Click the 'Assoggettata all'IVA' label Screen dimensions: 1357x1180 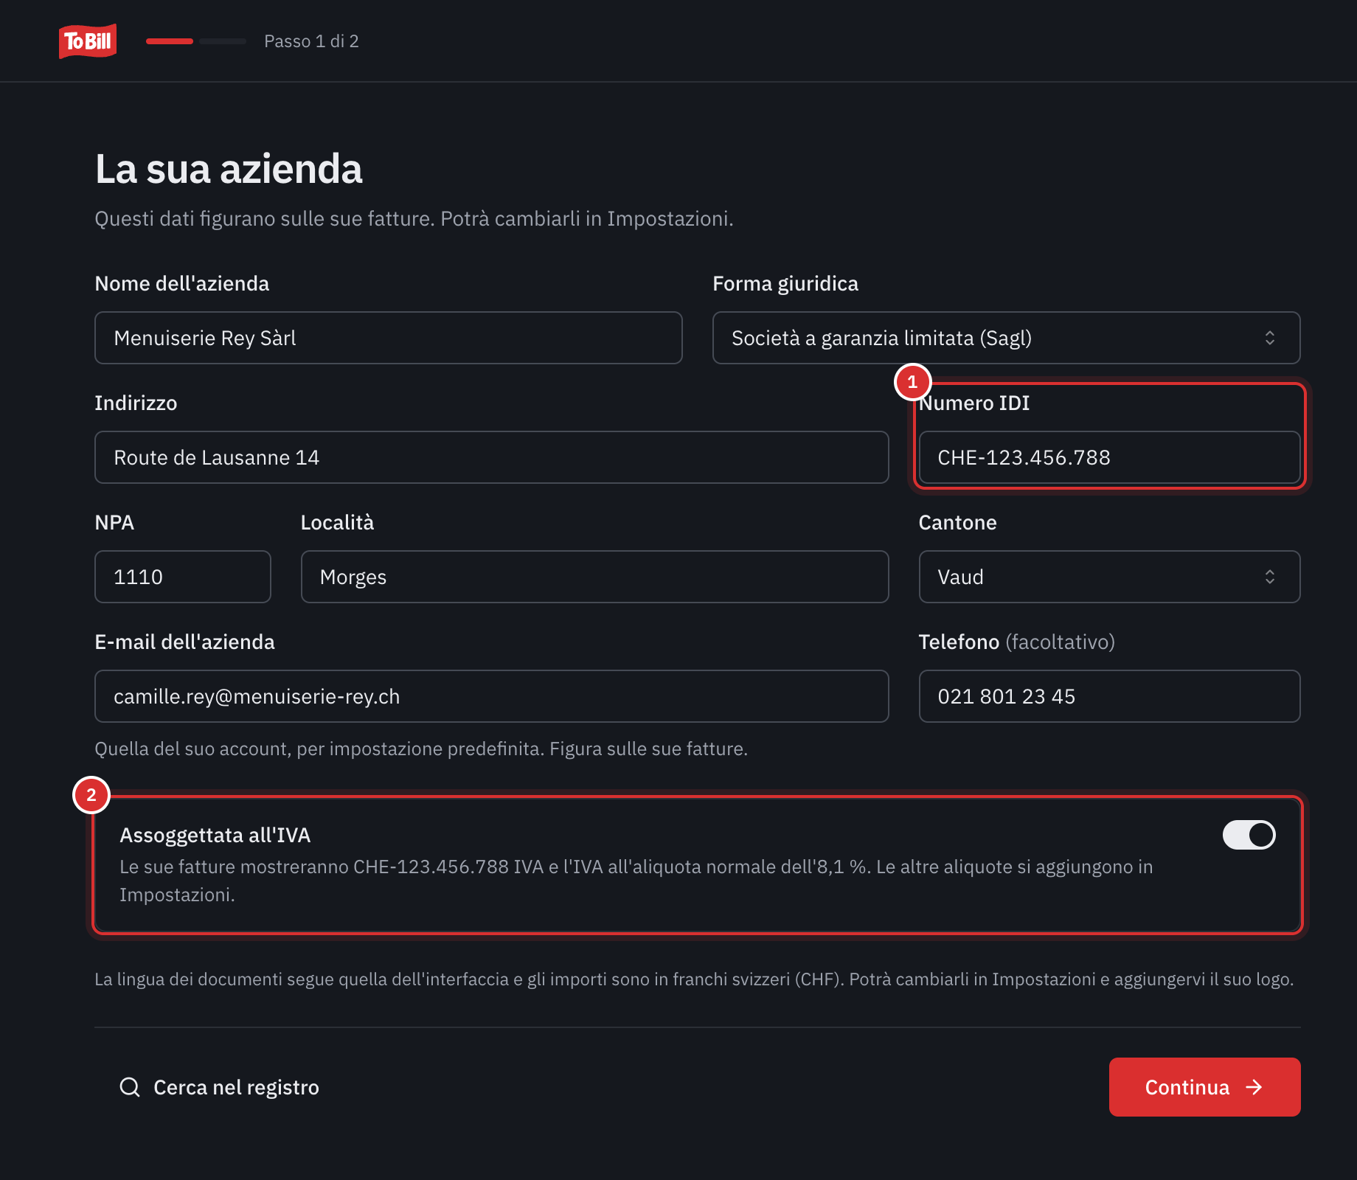pyautogui.click(x=215, y=835)
